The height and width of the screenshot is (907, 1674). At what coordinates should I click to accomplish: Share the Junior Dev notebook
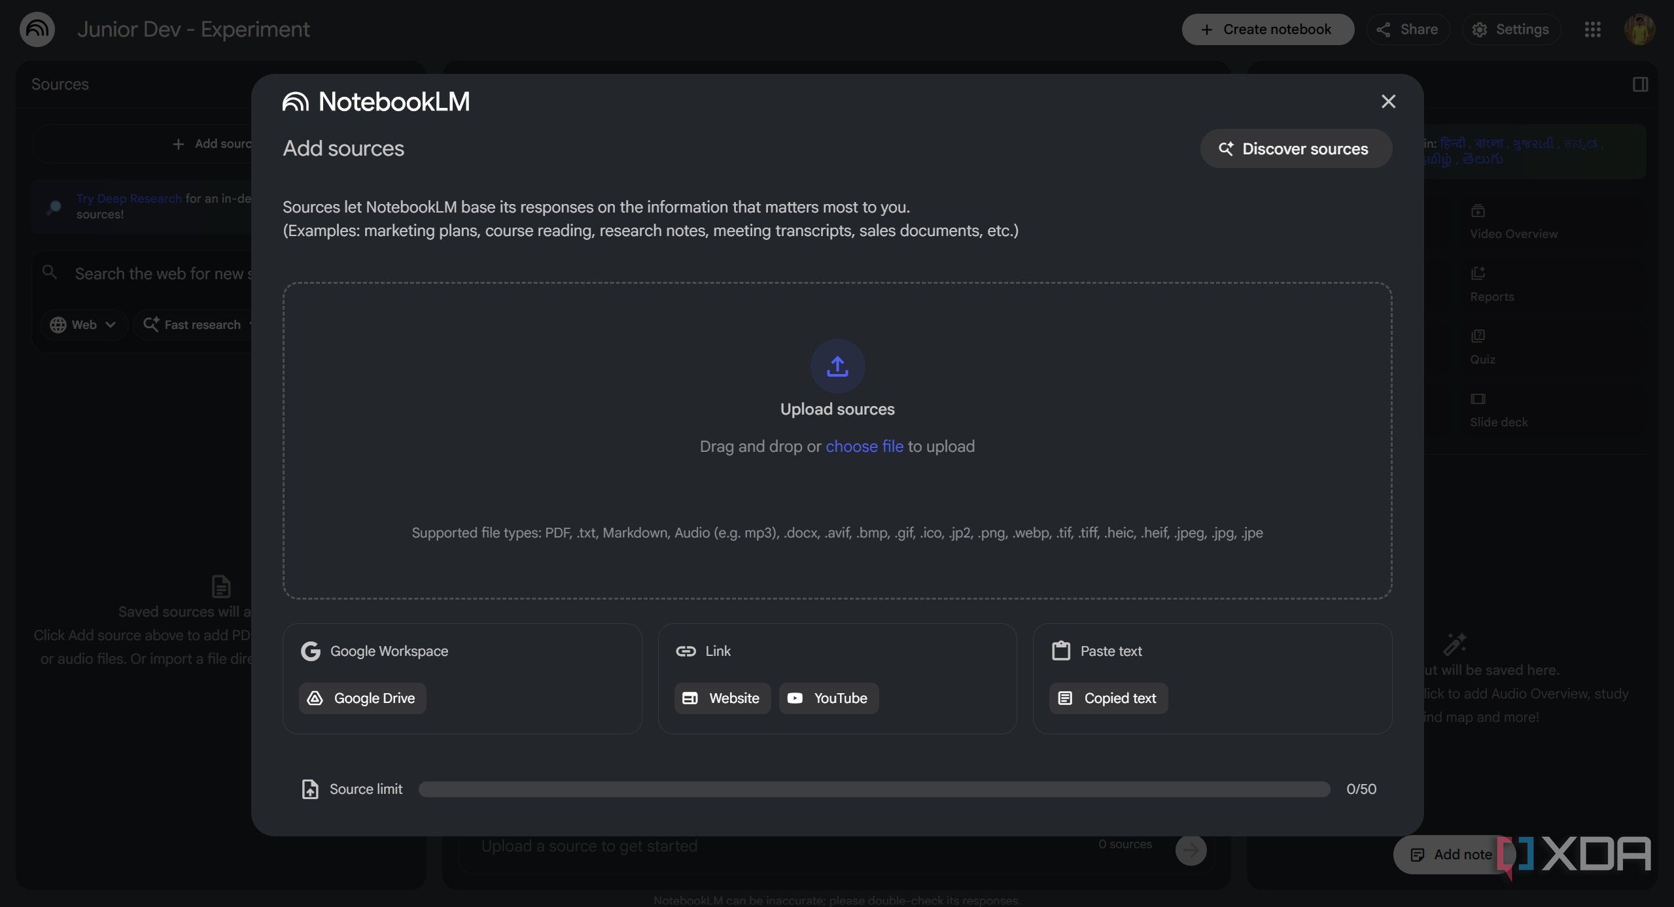pyautogui.click(x=1408, y=29)
